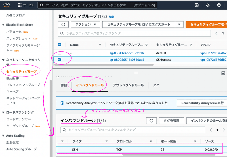The height and width of the screenshot is (157, 227).
Task: Open the VPC link in SSHAccess row
Action: click(214, 60)
